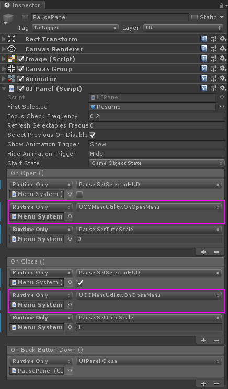Toggle the Select Previous On Disable checkbox
The width and height of the screenshot is (228, 389).
tap(92, 135)
